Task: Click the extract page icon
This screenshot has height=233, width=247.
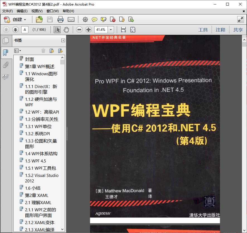Action: pos(131,19)
